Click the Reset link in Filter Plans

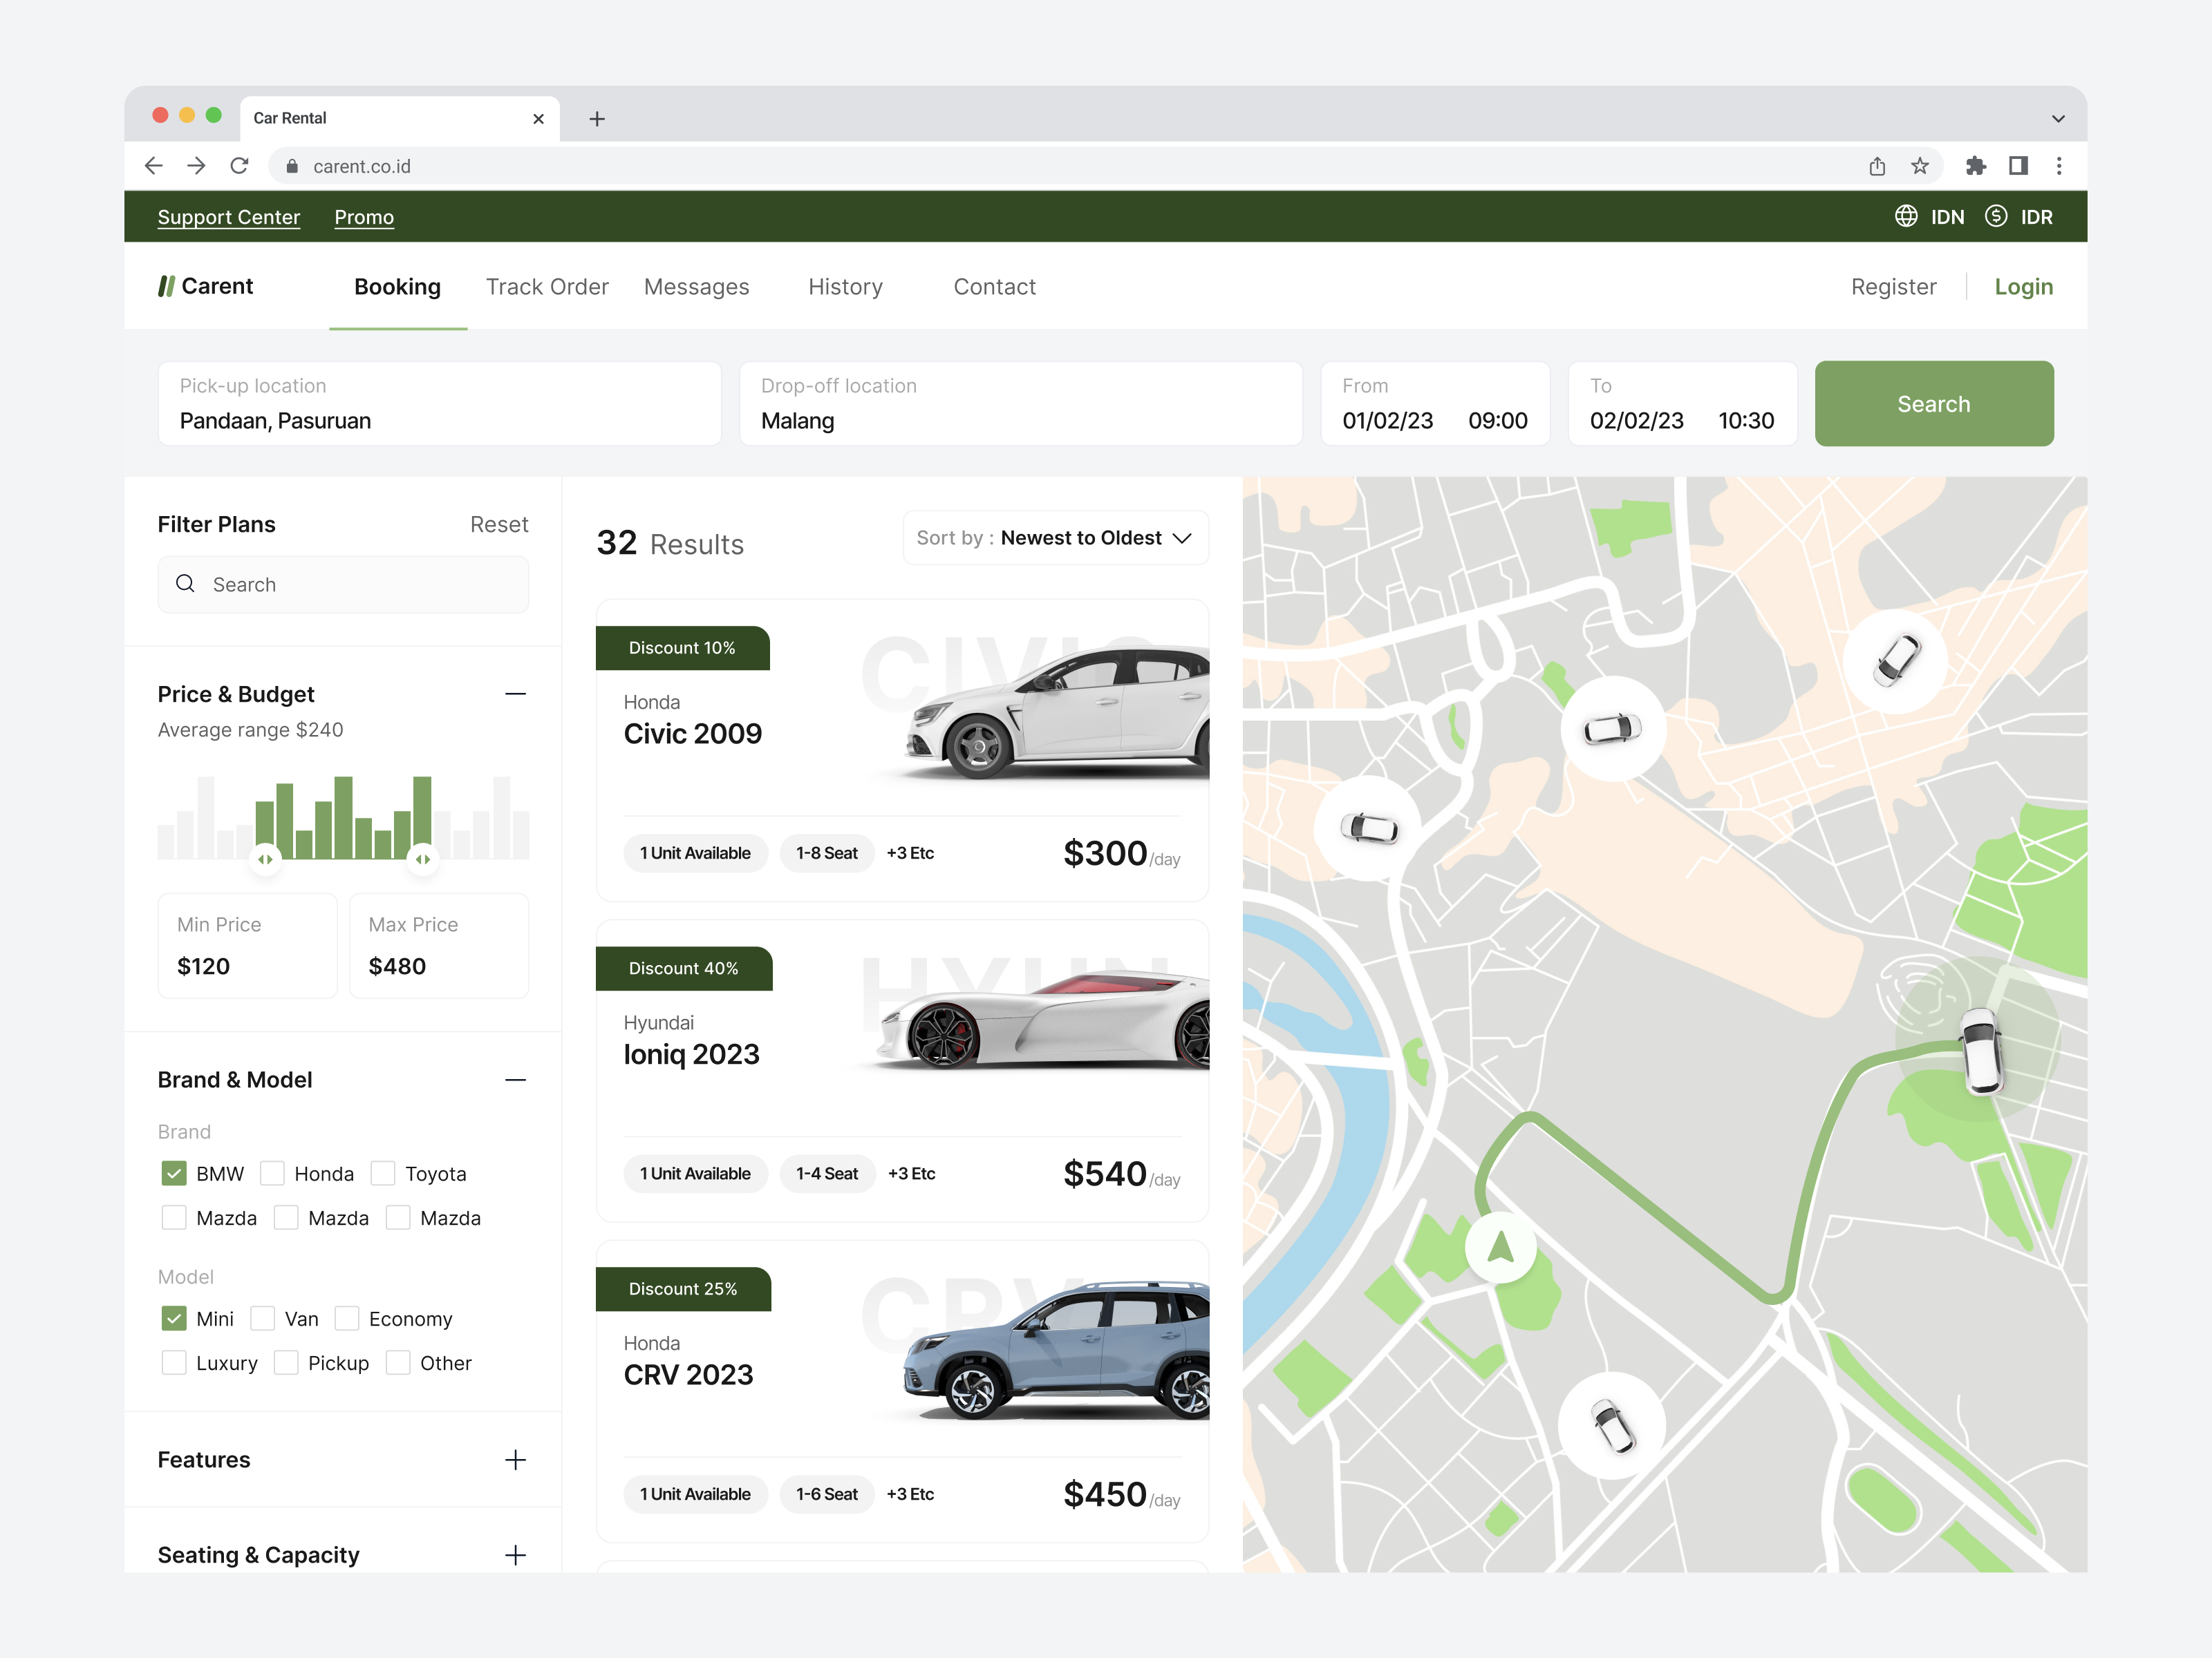[x=499, y=524]
